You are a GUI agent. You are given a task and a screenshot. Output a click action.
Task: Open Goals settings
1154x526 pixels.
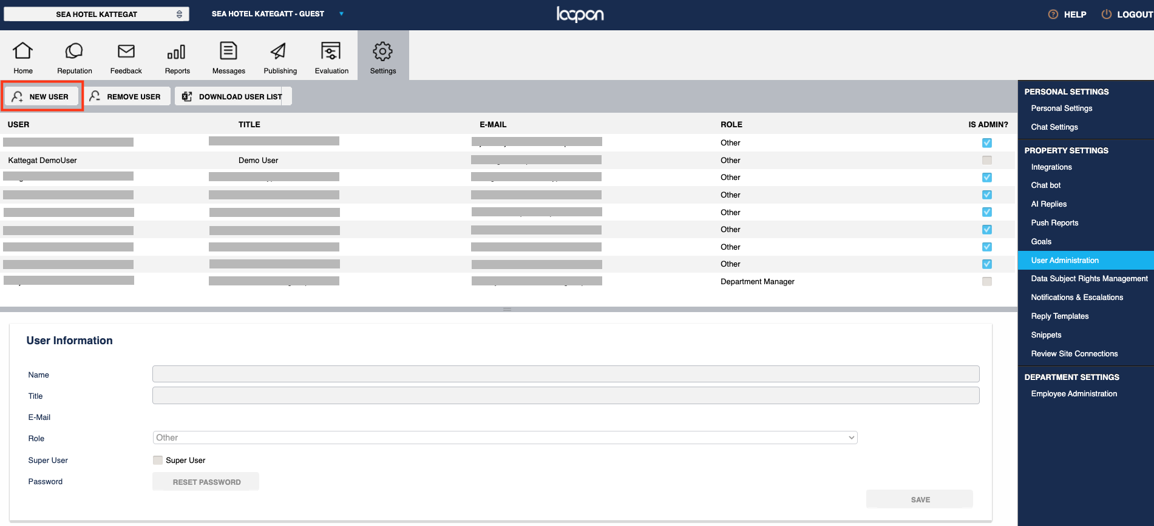(1041, 242)
